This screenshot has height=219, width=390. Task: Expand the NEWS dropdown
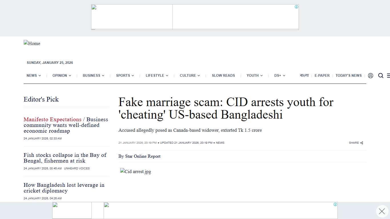click(x=33, y=76)
